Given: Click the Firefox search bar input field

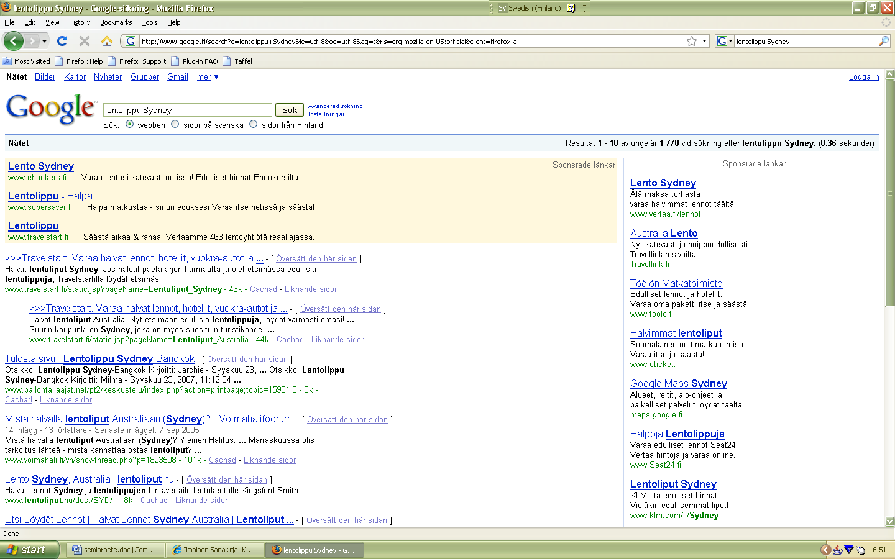Looking at the screenshot, I should click(806, 41).
